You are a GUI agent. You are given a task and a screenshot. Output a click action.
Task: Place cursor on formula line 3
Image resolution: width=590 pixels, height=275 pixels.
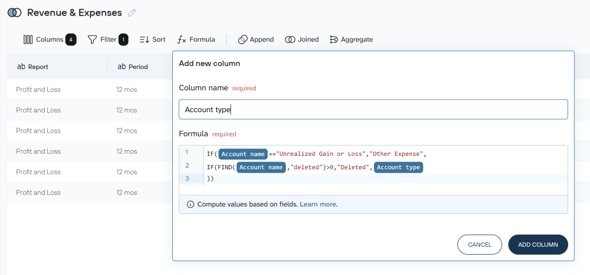pyautogui.click(x=385, y=179)
